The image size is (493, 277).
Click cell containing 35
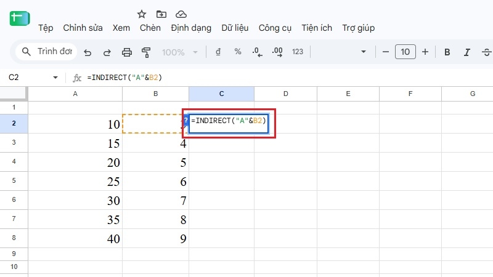coord(75,219)
